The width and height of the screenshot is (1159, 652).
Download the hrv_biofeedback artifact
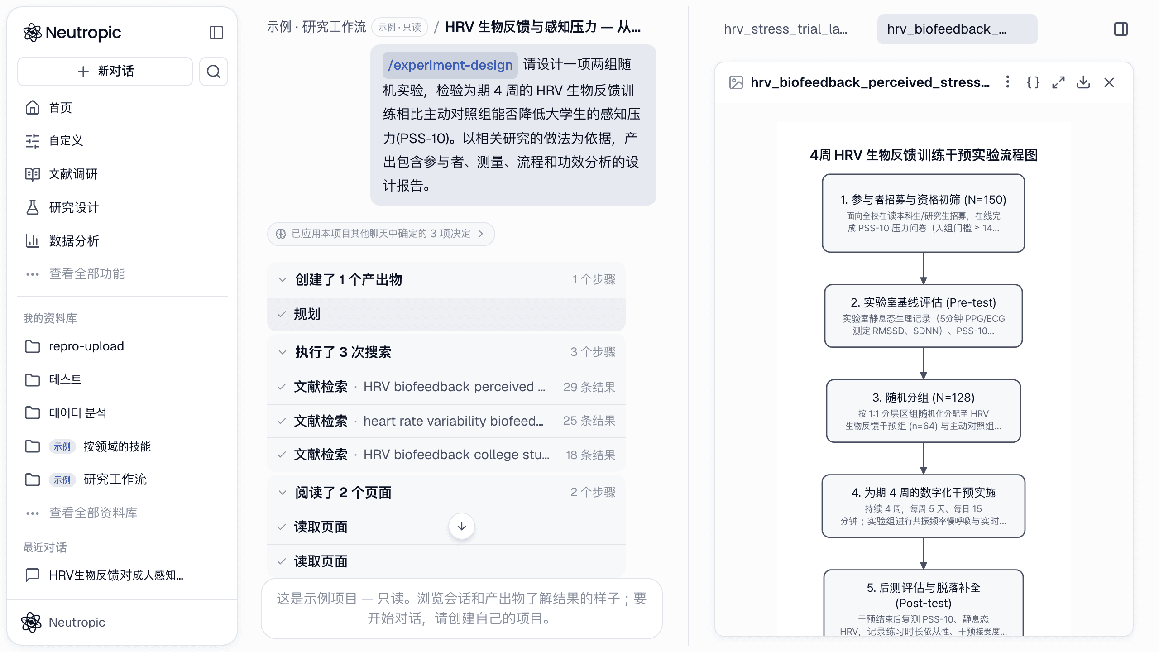[x=1083, y=82]
